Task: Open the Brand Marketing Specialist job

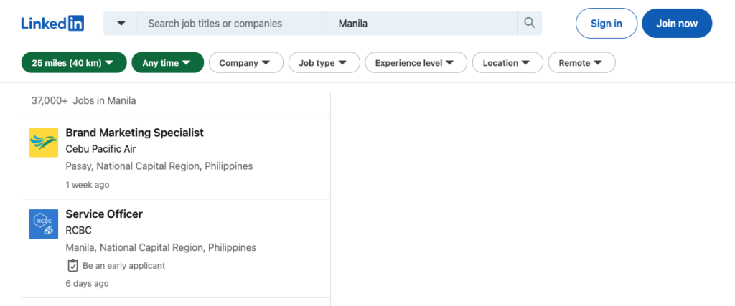Action: pos(134,133)
